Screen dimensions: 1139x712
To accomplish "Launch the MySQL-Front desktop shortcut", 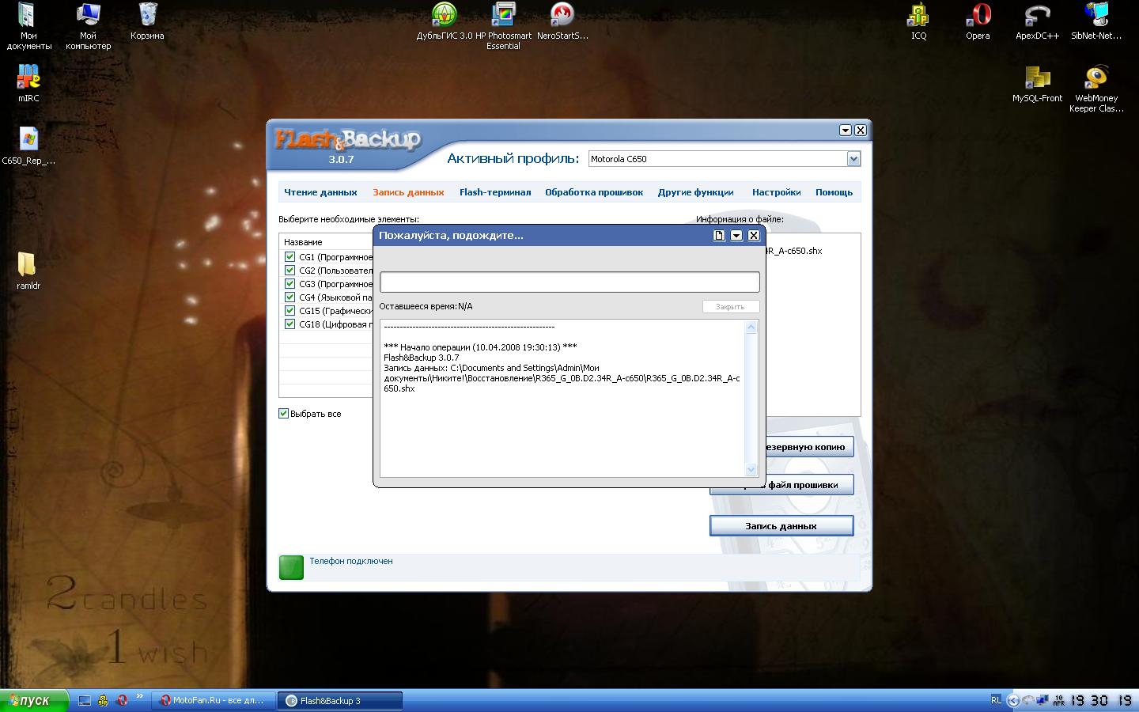I will [1037, 84].
